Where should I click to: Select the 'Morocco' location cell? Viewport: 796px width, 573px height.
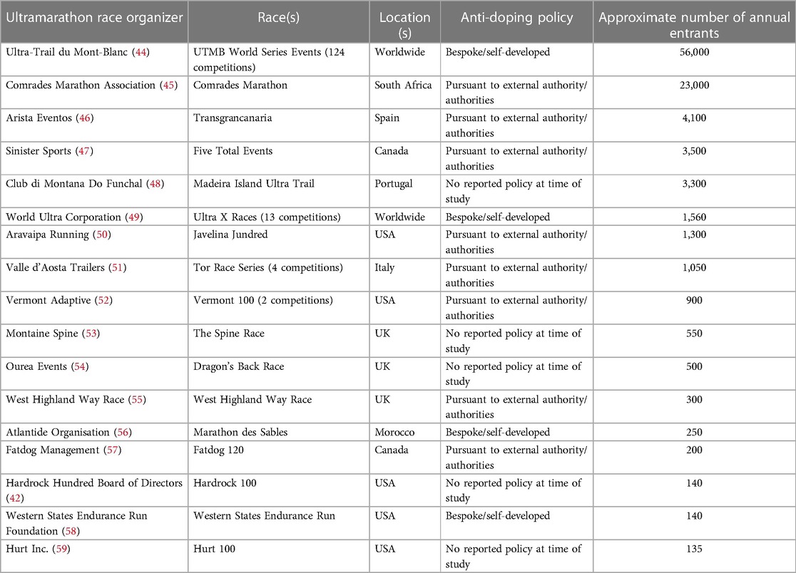405,433
